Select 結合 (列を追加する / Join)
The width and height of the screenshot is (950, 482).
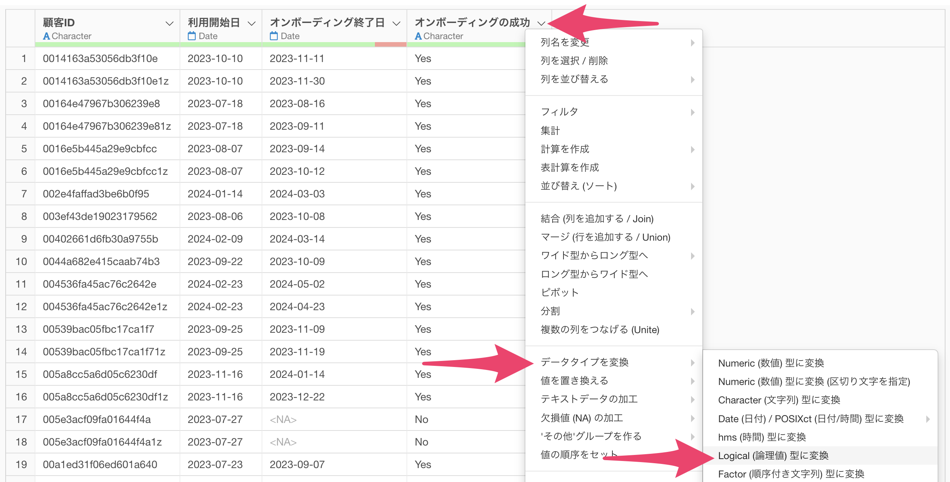pyautogui.click(x=614, y=218)
